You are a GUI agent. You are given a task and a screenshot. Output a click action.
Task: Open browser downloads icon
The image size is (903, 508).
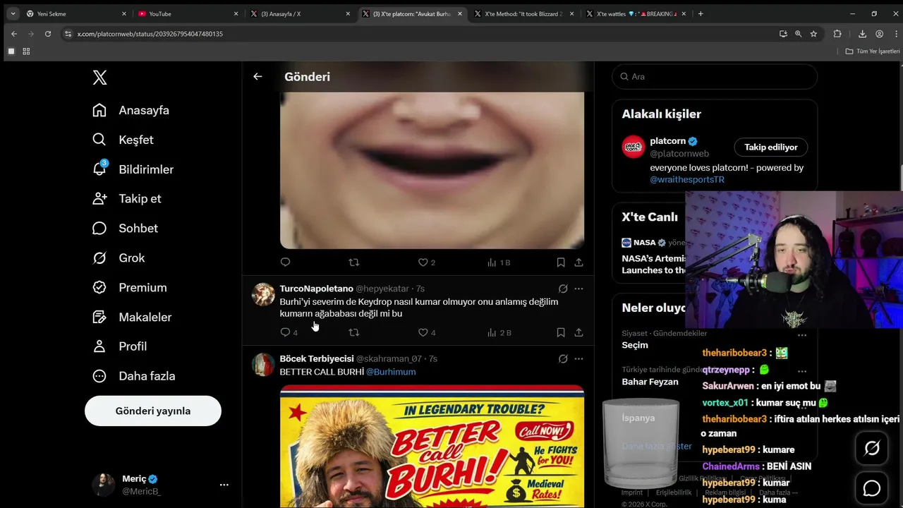click(x=862, y=34)
